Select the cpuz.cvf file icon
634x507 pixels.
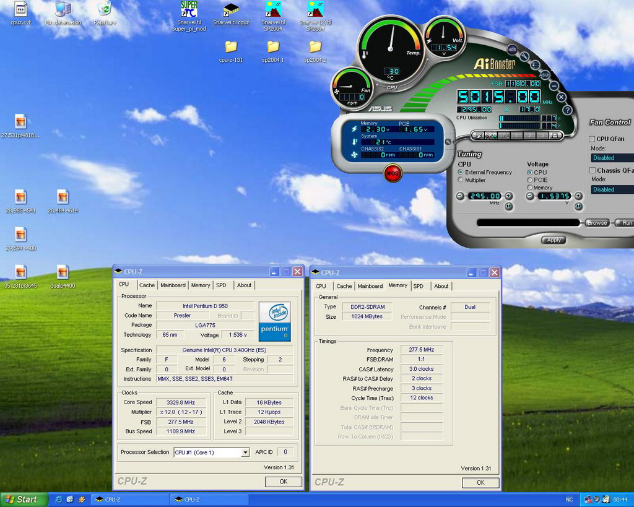(x=20, y=14)
